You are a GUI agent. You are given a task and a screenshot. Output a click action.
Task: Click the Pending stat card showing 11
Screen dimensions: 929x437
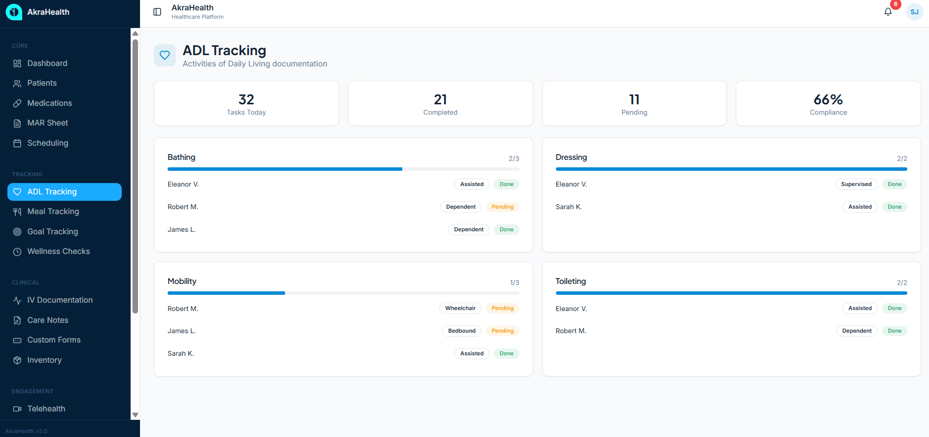click(x=634, y=103)
